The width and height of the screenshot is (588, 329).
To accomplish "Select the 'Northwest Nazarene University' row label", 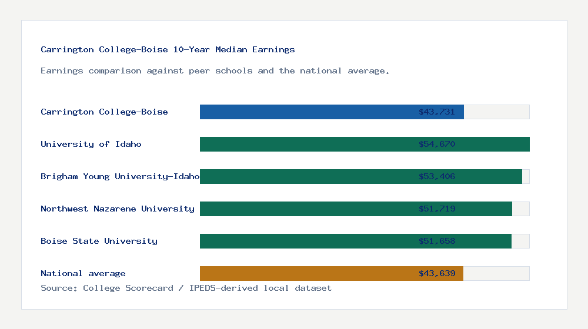I will [x=118, y=209].
